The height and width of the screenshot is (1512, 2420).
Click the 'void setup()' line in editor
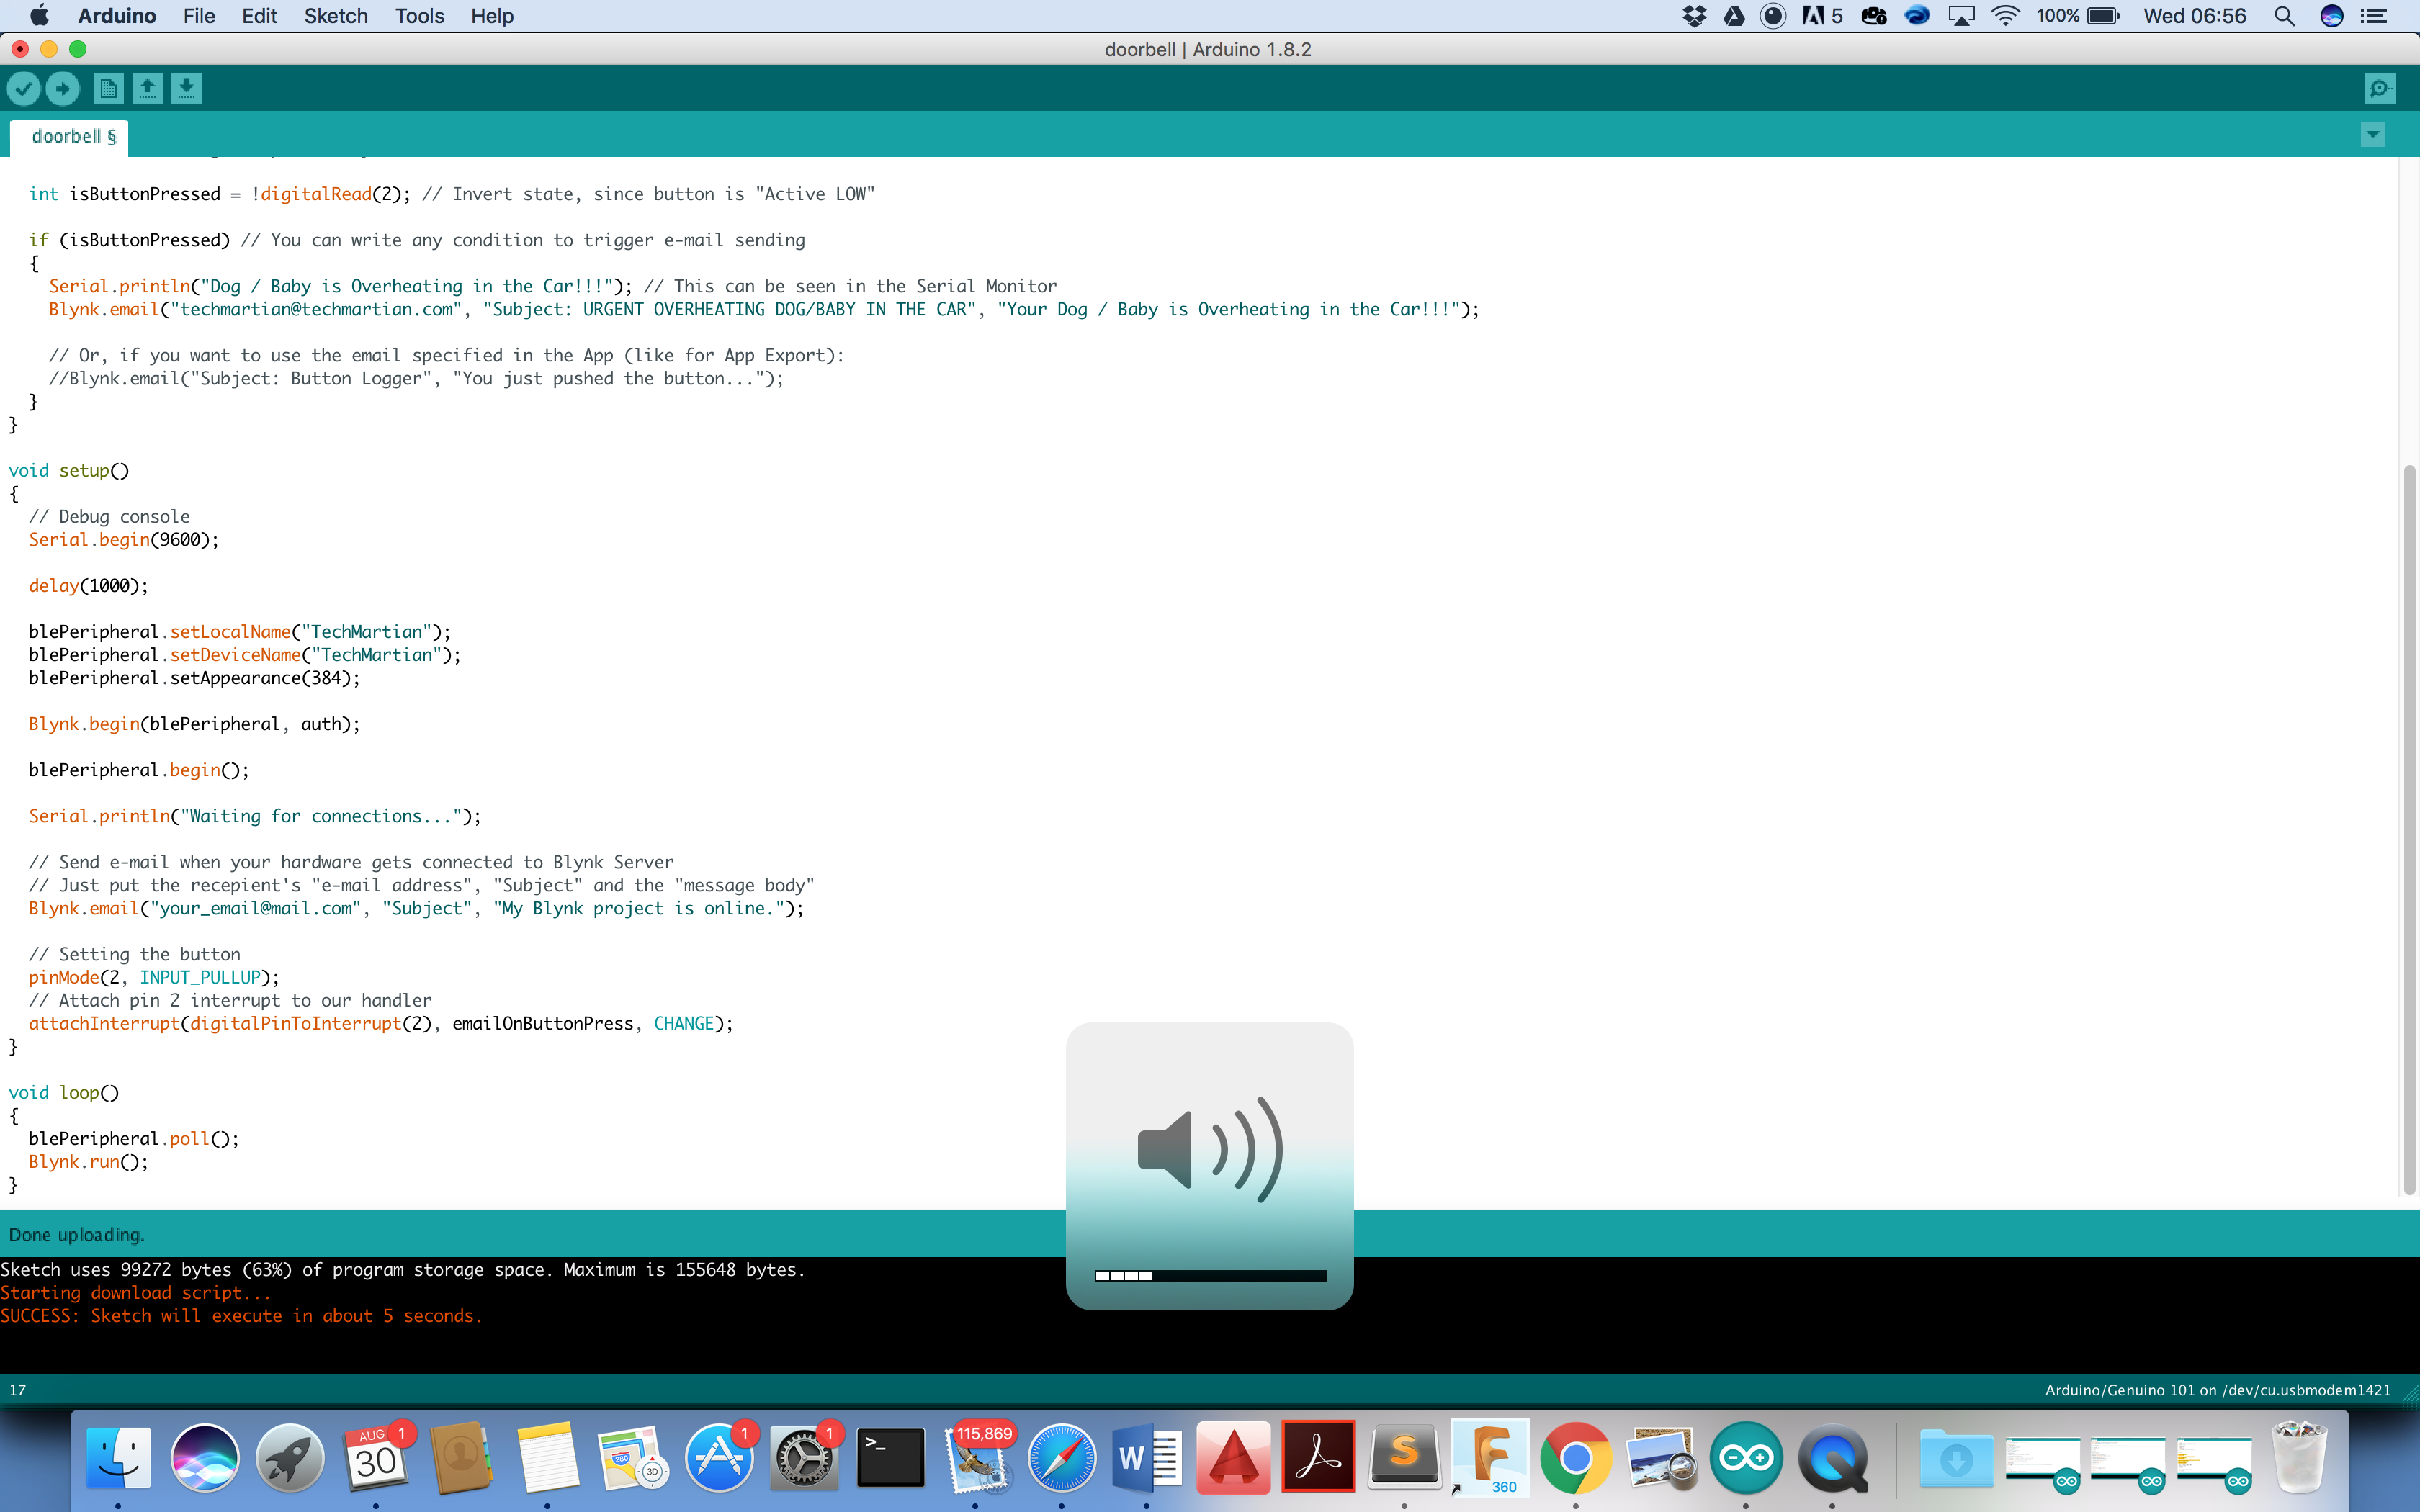[69, 470]
